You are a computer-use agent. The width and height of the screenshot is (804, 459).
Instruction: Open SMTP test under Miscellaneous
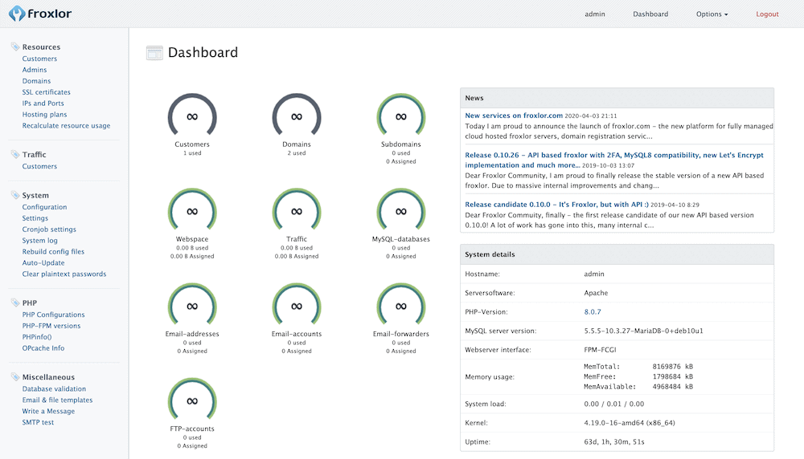click(x=38, y=422)
